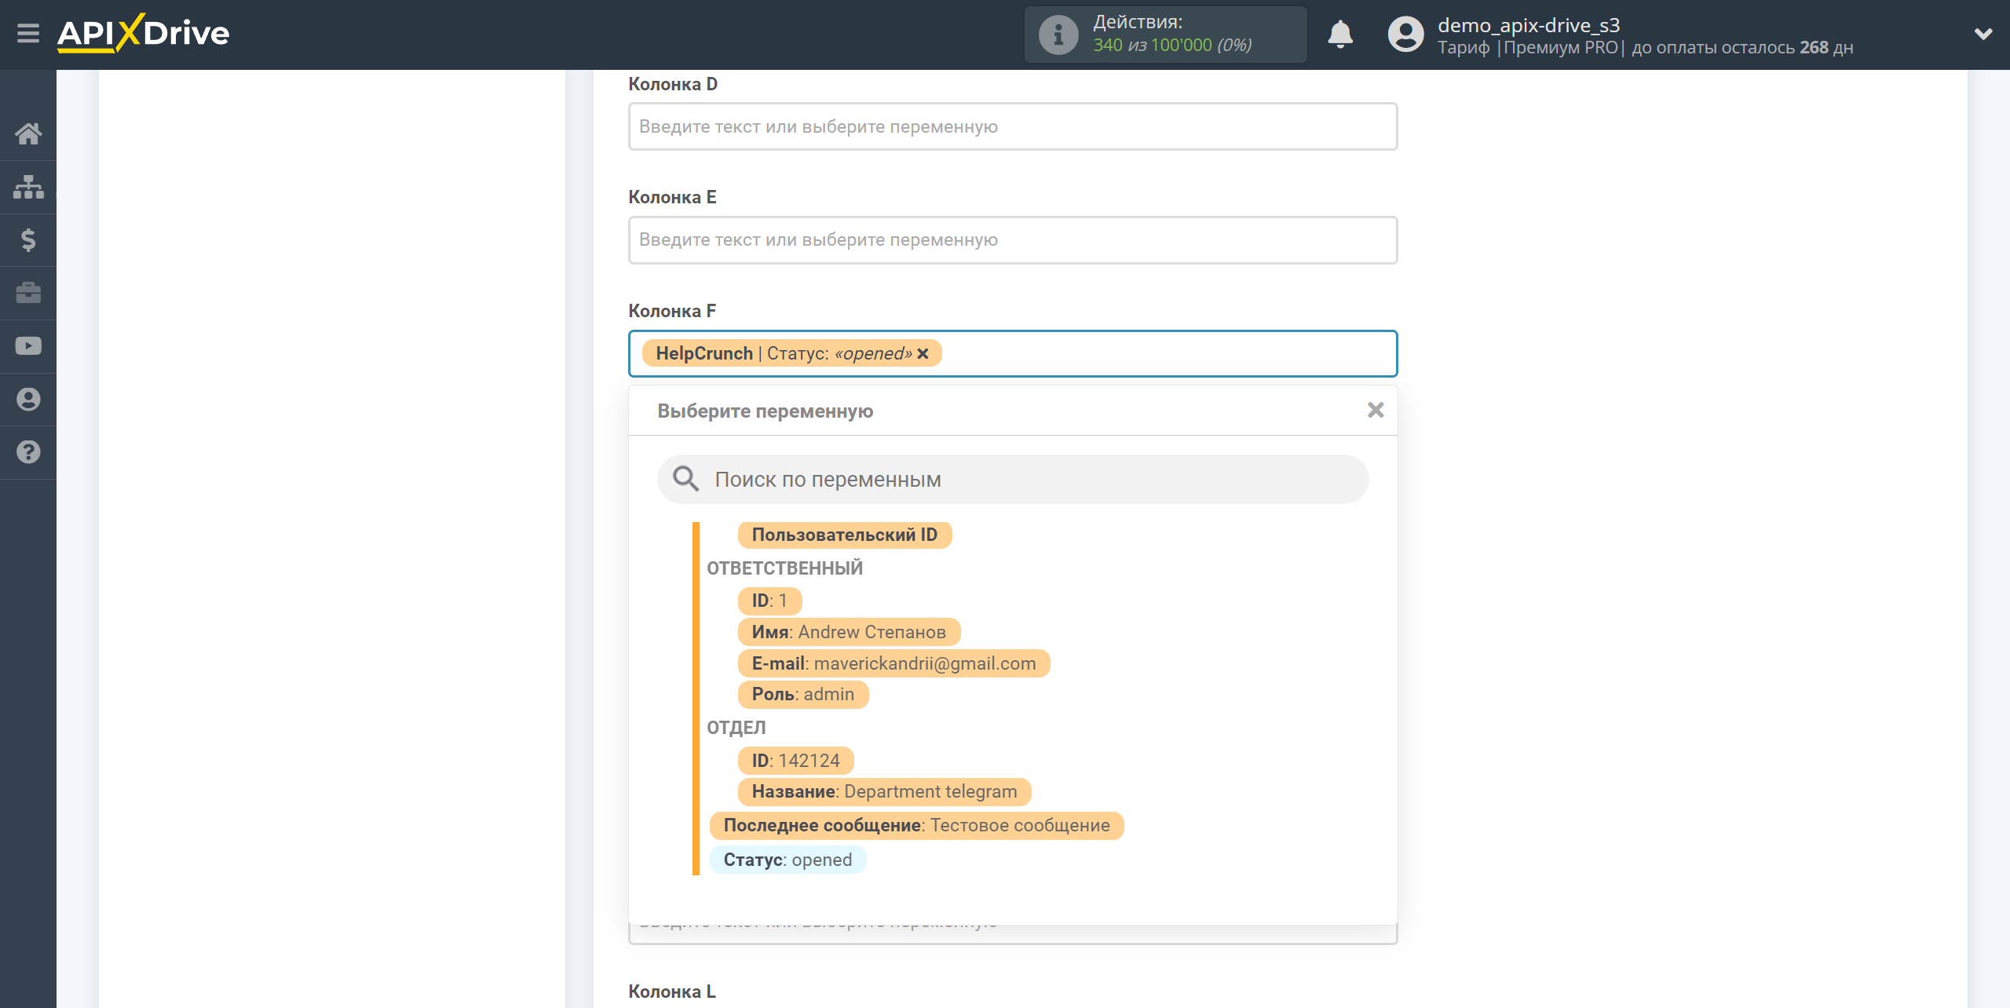Select variable Статус: opened
2010x1008 pixels.
(788, 860)
